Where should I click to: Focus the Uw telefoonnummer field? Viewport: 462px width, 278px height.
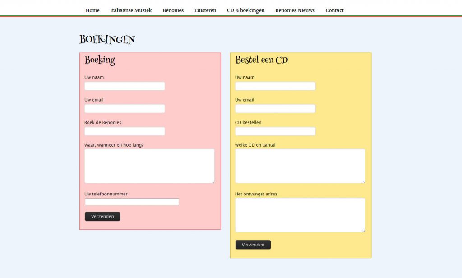click(x=132, y=202)
